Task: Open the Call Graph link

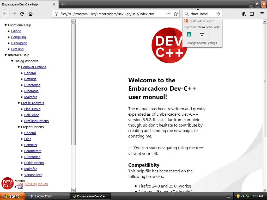Action: tap(32, 115)
